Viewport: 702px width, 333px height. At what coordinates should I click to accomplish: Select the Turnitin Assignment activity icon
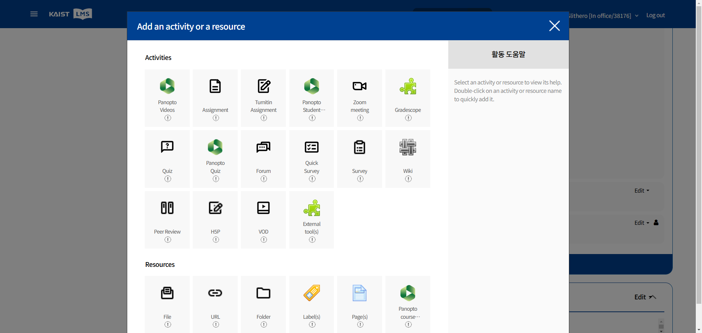point(264,86)
